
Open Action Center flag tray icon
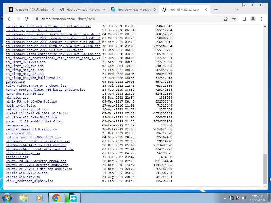click(x=238, y=198)
